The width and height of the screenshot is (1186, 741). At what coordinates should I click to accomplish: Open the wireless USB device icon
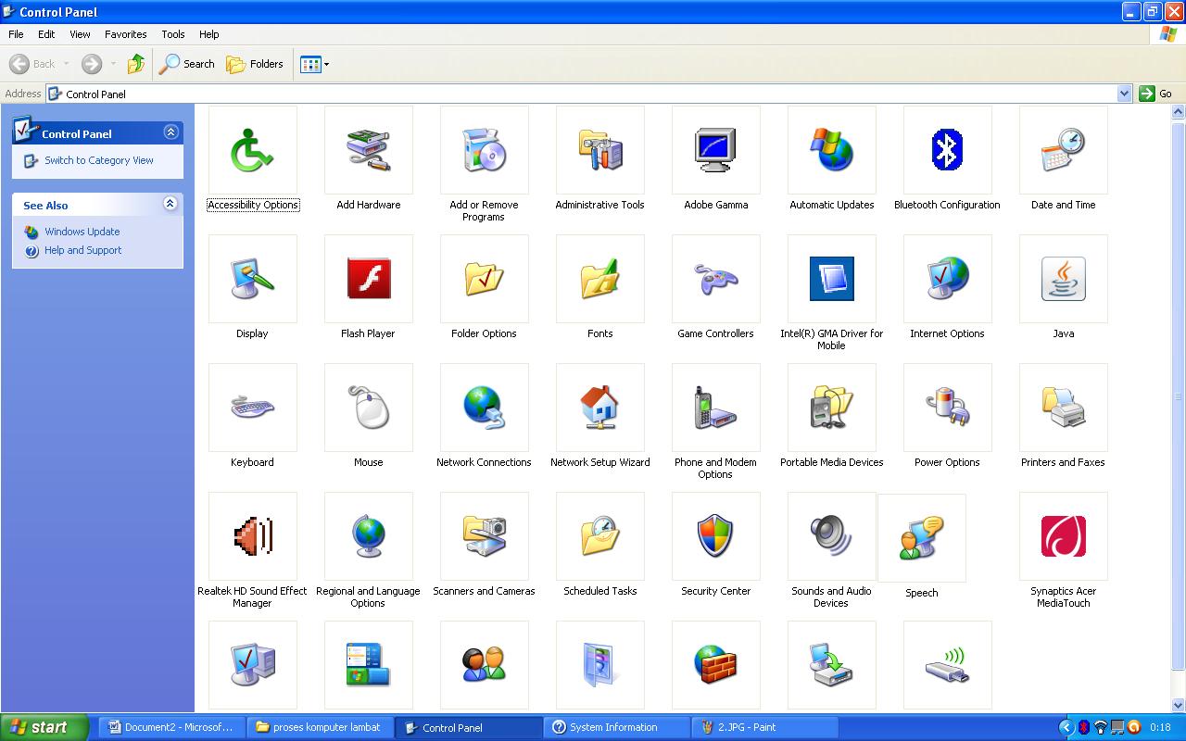pyautogui.click(x=947, y=665)
